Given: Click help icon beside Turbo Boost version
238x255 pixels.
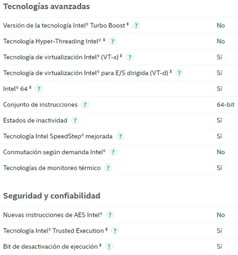Looking at the screenshot, I should (136, 25).
